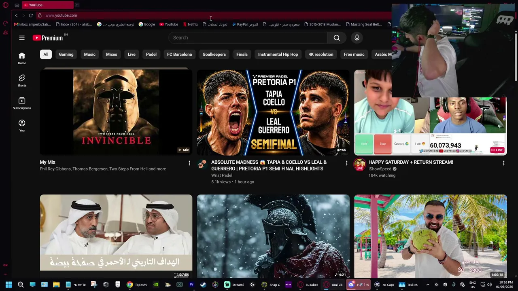This screenshot has width=518, height=291.
Task: Reload the page in browser toolbar
Action: click(31, 15)
